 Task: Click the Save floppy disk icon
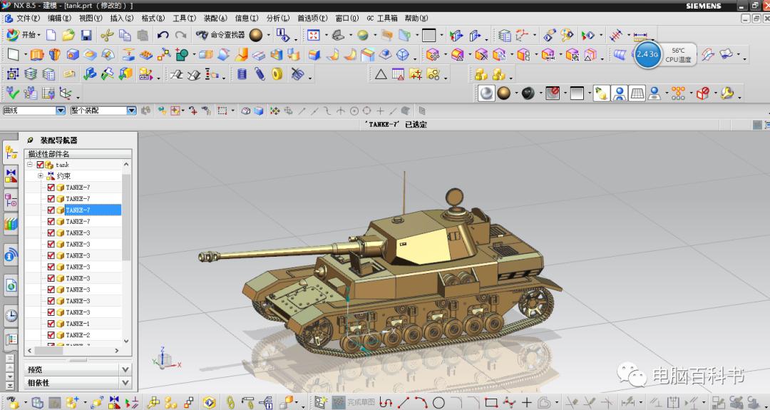86,35
